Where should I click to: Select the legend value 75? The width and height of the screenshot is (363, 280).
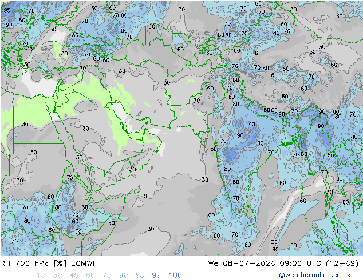tap(107, 275)
